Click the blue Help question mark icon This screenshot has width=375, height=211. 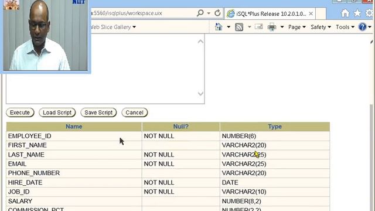pyautogui.click(x=362, y=27)
